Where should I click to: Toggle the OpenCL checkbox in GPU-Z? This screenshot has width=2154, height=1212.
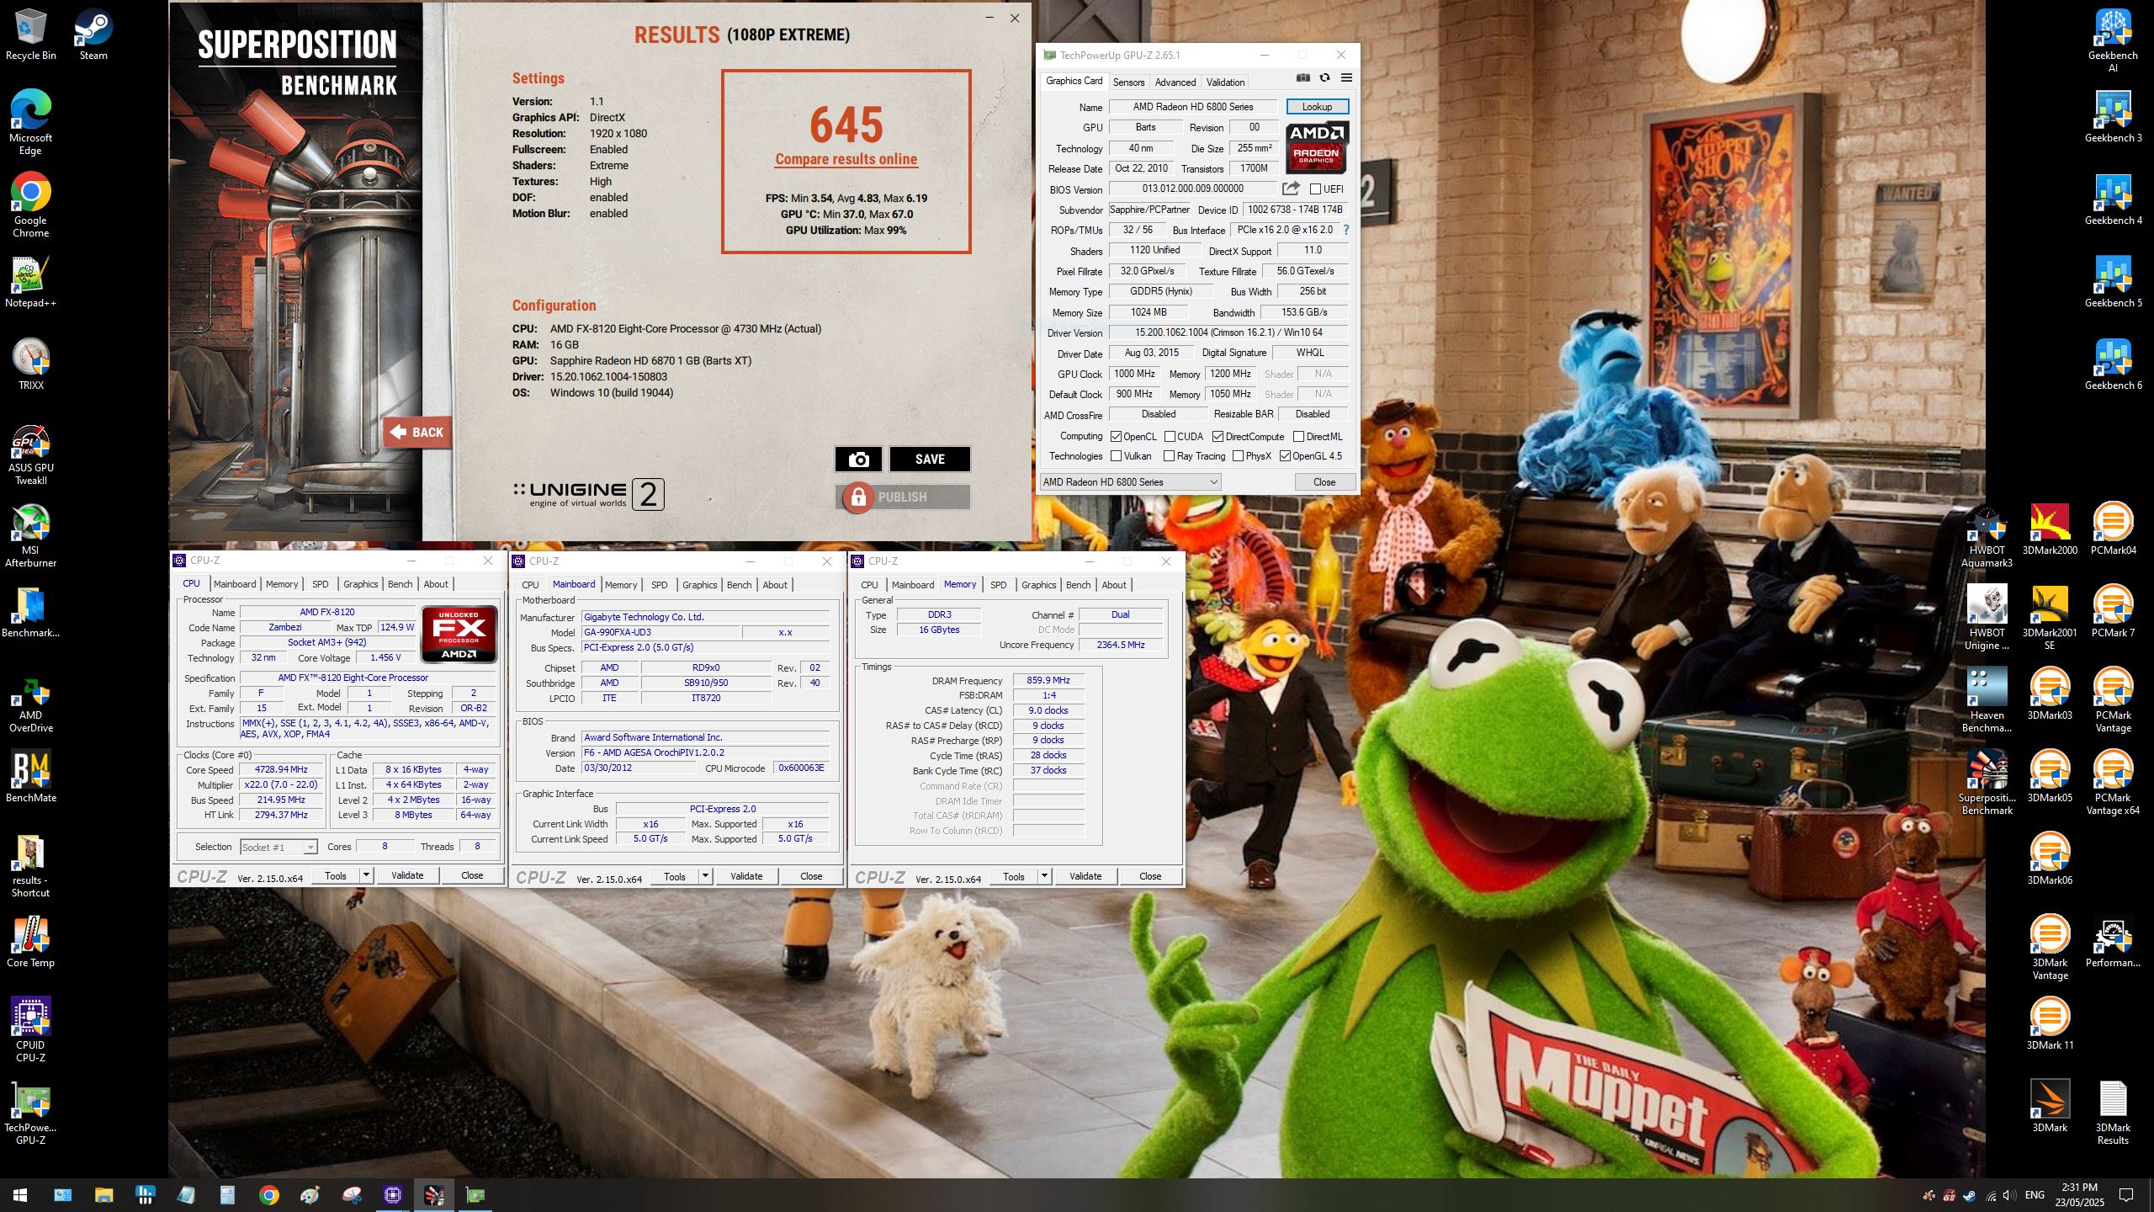point(1116,437)
